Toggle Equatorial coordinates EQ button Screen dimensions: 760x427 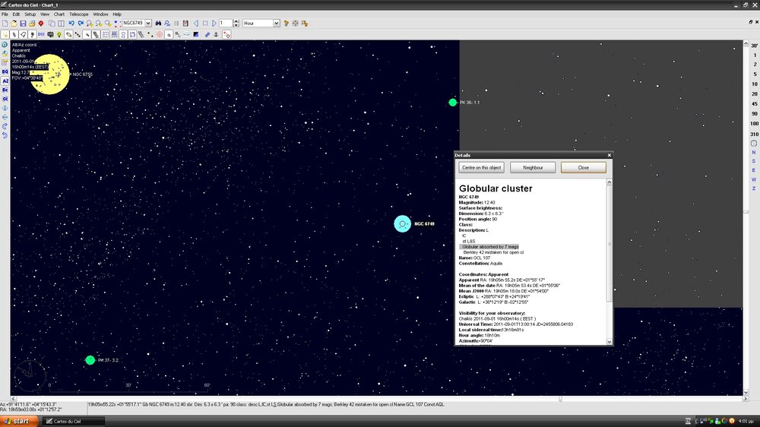pyautogui.click(x=5, y=71)
